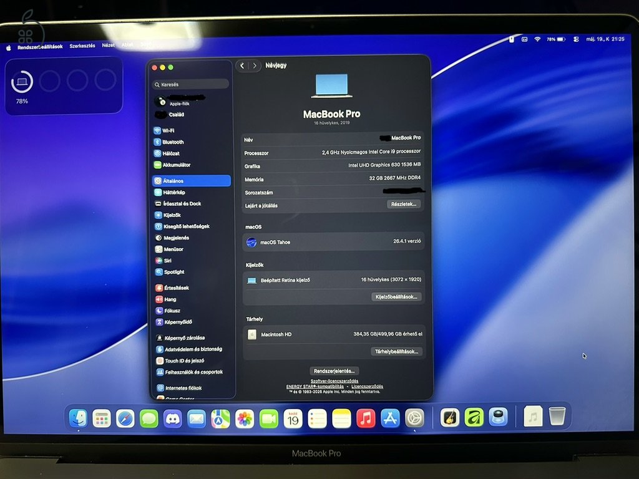This screenshot has height=479, width=639.
Task: Launch GarageBand from the Dock
Action: 450,418
